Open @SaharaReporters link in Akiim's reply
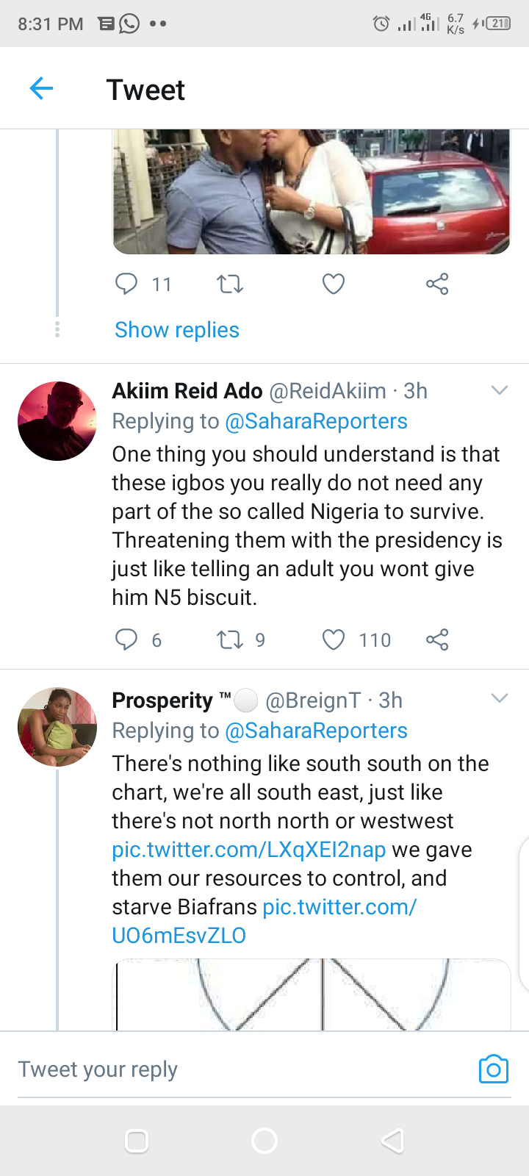Screen dimensions: 529x1176 (x=316, y=421)
